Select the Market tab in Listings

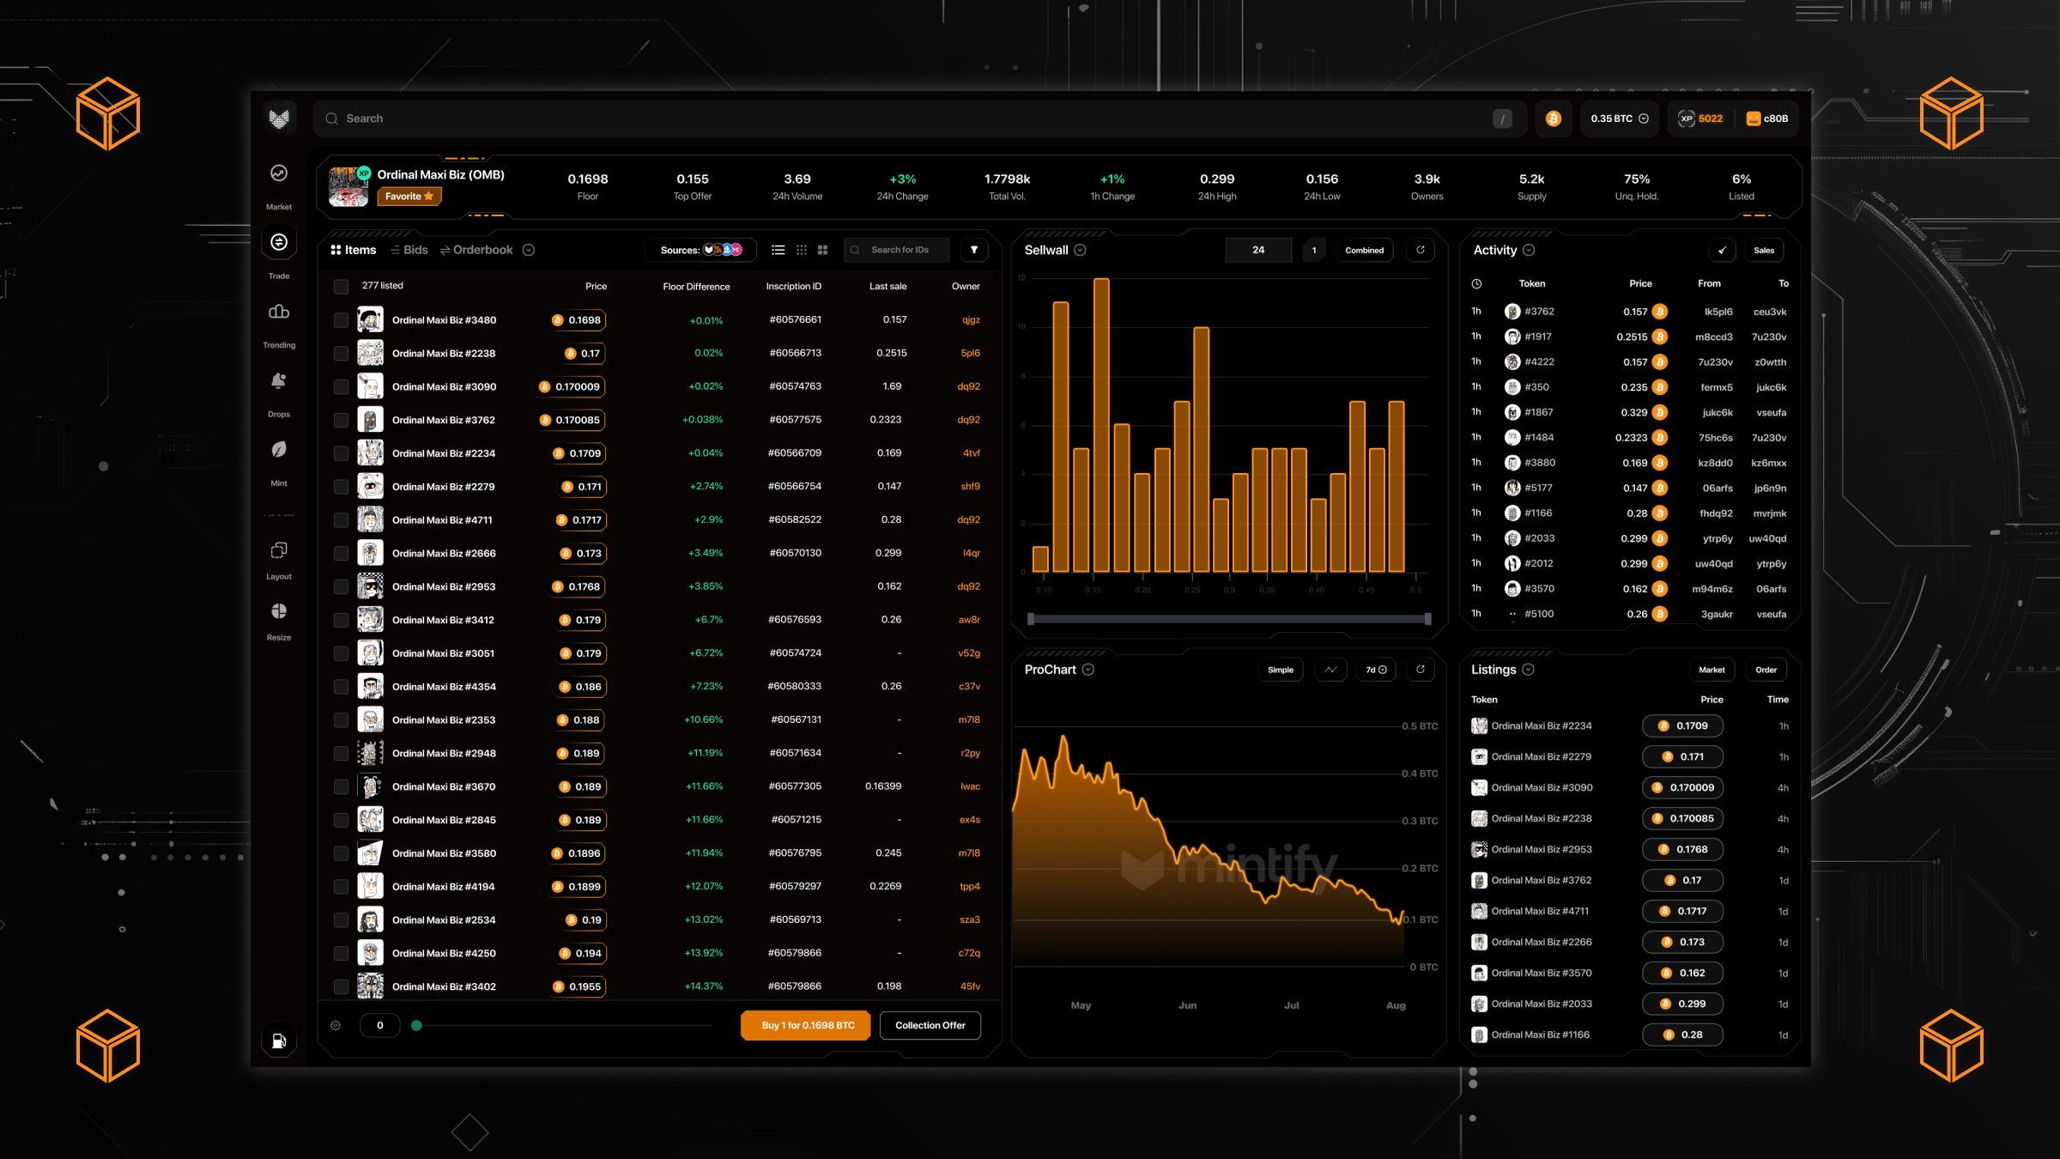(1712, 670)
